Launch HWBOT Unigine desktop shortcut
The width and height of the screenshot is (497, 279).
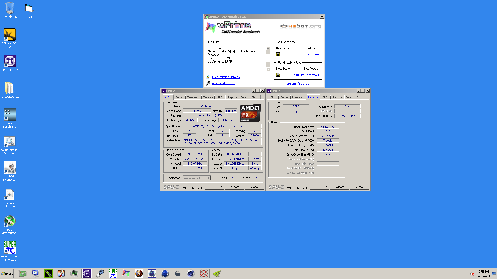10,171
